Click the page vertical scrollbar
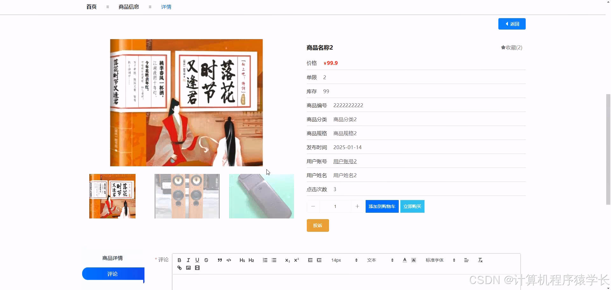The image size is (611, 290). [608, 149]
